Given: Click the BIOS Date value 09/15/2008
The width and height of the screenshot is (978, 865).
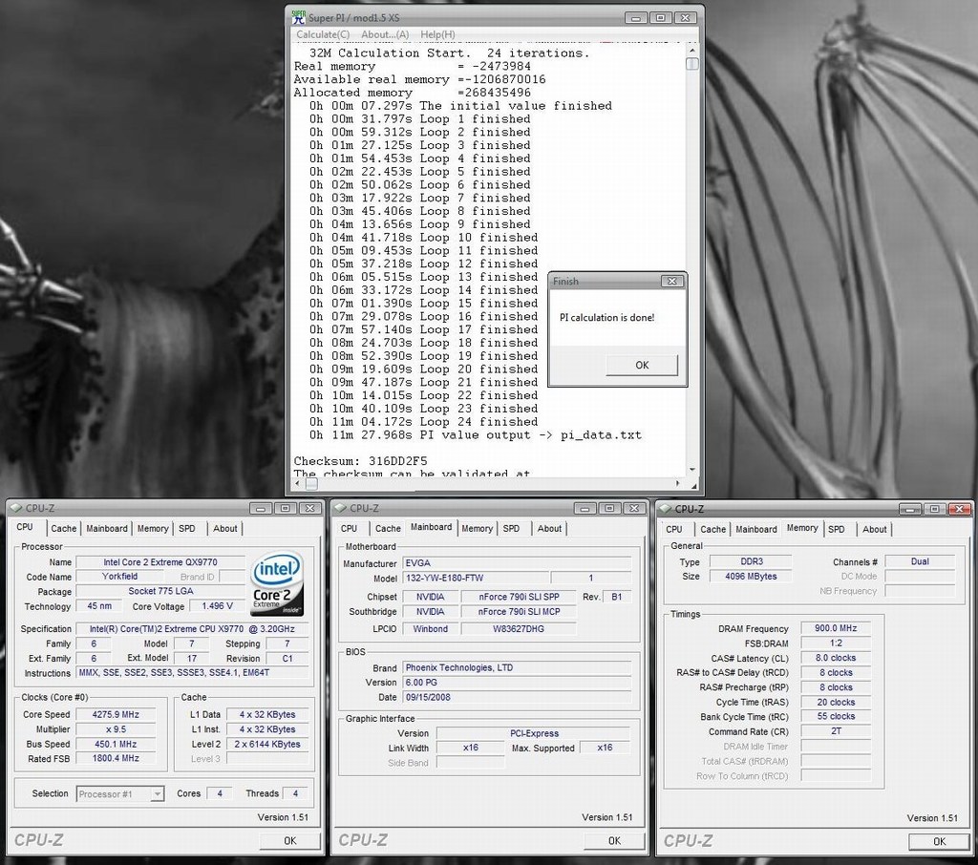Looking at the screenshot, I should [517, 697].
